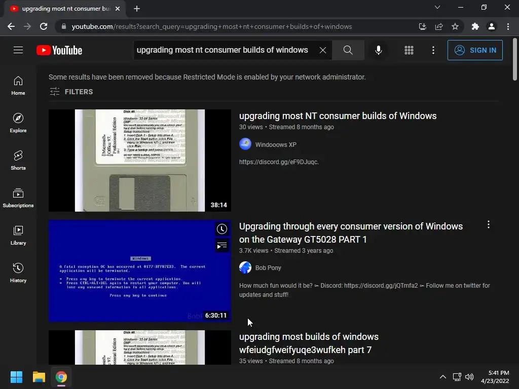The image size is (519, 389).
Task: Open a new browser tab
Action: pyautogui.click(x=137, y=9)
